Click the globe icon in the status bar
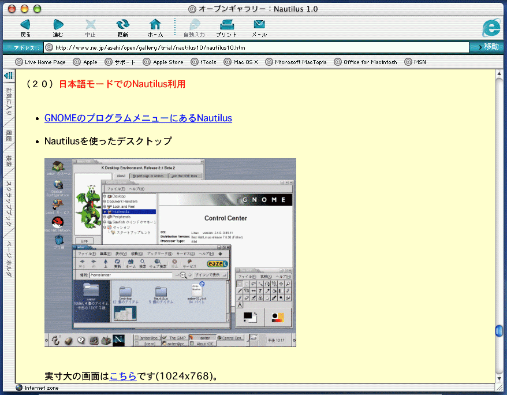 (19, 387)
